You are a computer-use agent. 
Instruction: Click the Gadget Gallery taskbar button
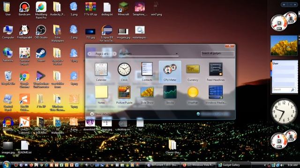(234, 165)
